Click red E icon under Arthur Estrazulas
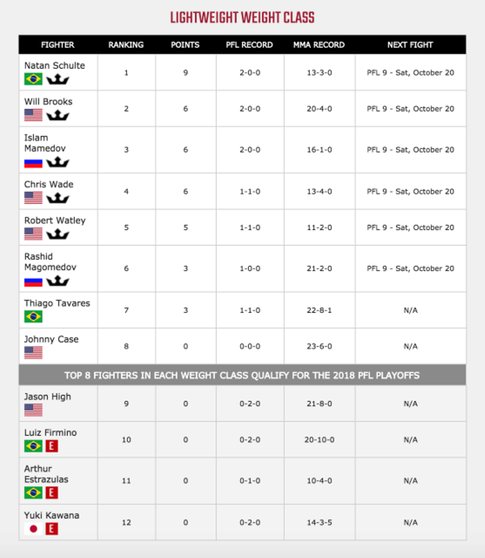The width and height of the screenshot is (485, 558). [52, 492]
